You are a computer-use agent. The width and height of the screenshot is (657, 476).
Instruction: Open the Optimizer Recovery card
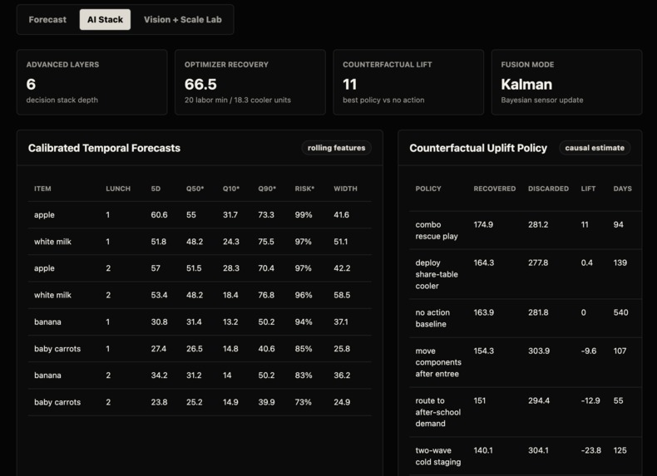click(x=250, y=82)
